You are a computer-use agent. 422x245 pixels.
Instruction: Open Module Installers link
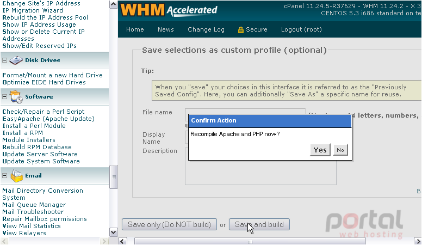click(x=29, y=140)
